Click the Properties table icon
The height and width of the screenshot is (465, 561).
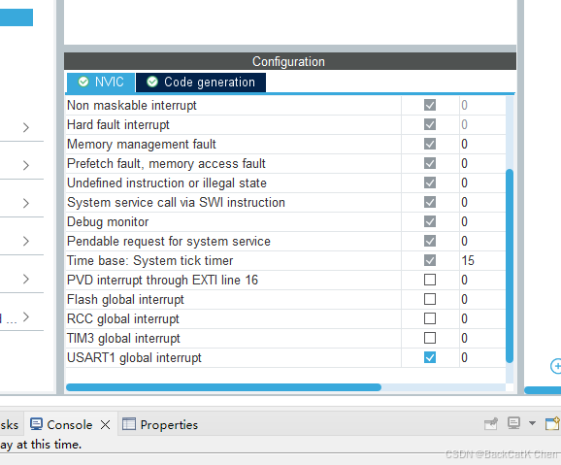129,424
